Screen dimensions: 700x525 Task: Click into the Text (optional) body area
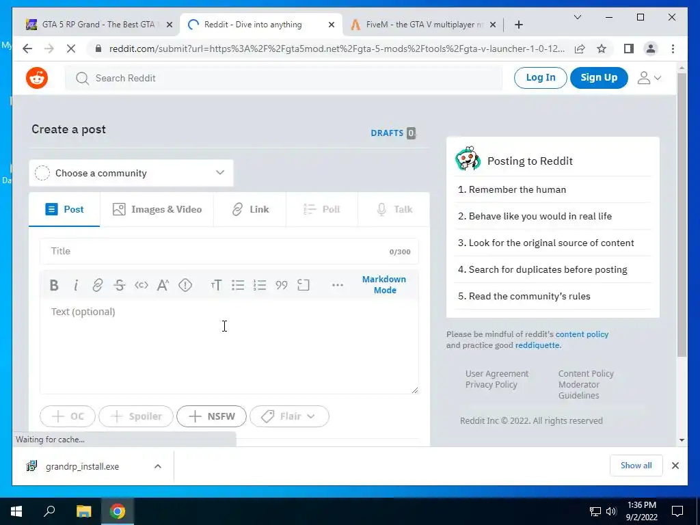coord(229,347)
